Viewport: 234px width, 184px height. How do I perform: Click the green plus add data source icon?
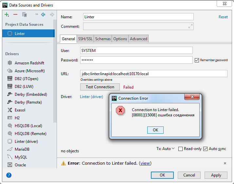point(7,14)
